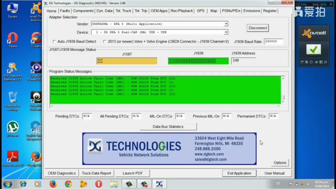This screenshot has width=336, height=189.
Task: Click the Permanent DTCs value box
Action: pyautogui.click(x=273, y=116)
